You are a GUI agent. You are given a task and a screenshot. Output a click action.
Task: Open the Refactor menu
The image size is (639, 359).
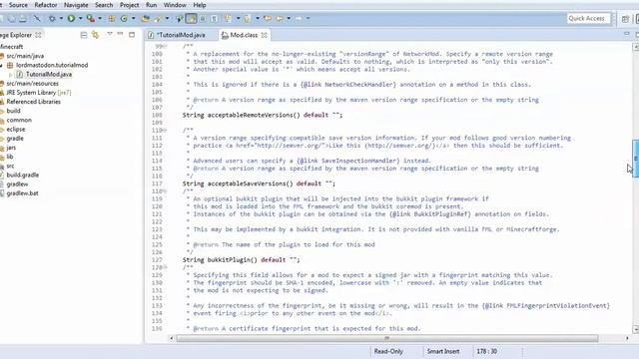click(46, 5)
